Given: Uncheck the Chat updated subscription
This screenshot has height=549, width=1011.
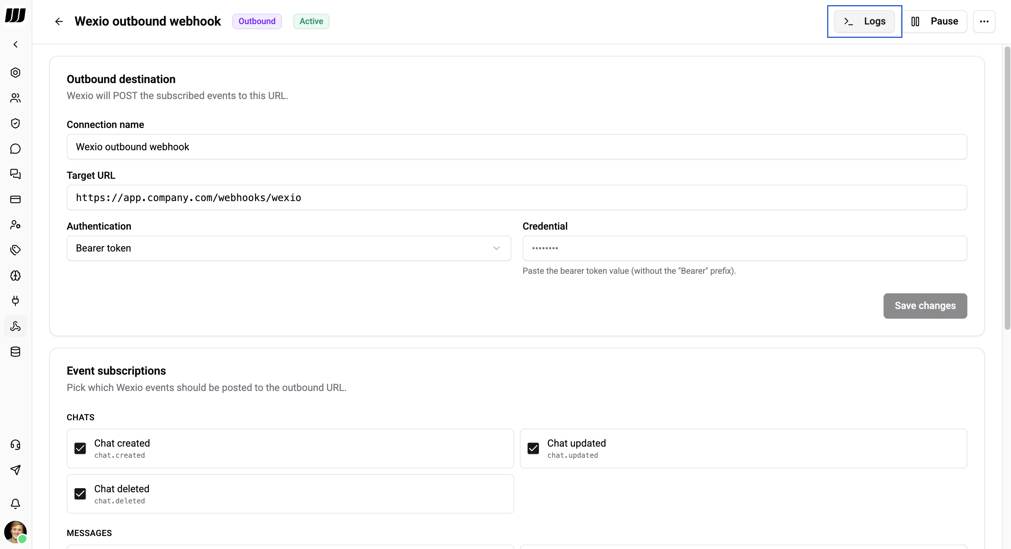Looking at the screenshot, I should click(533, 448).
